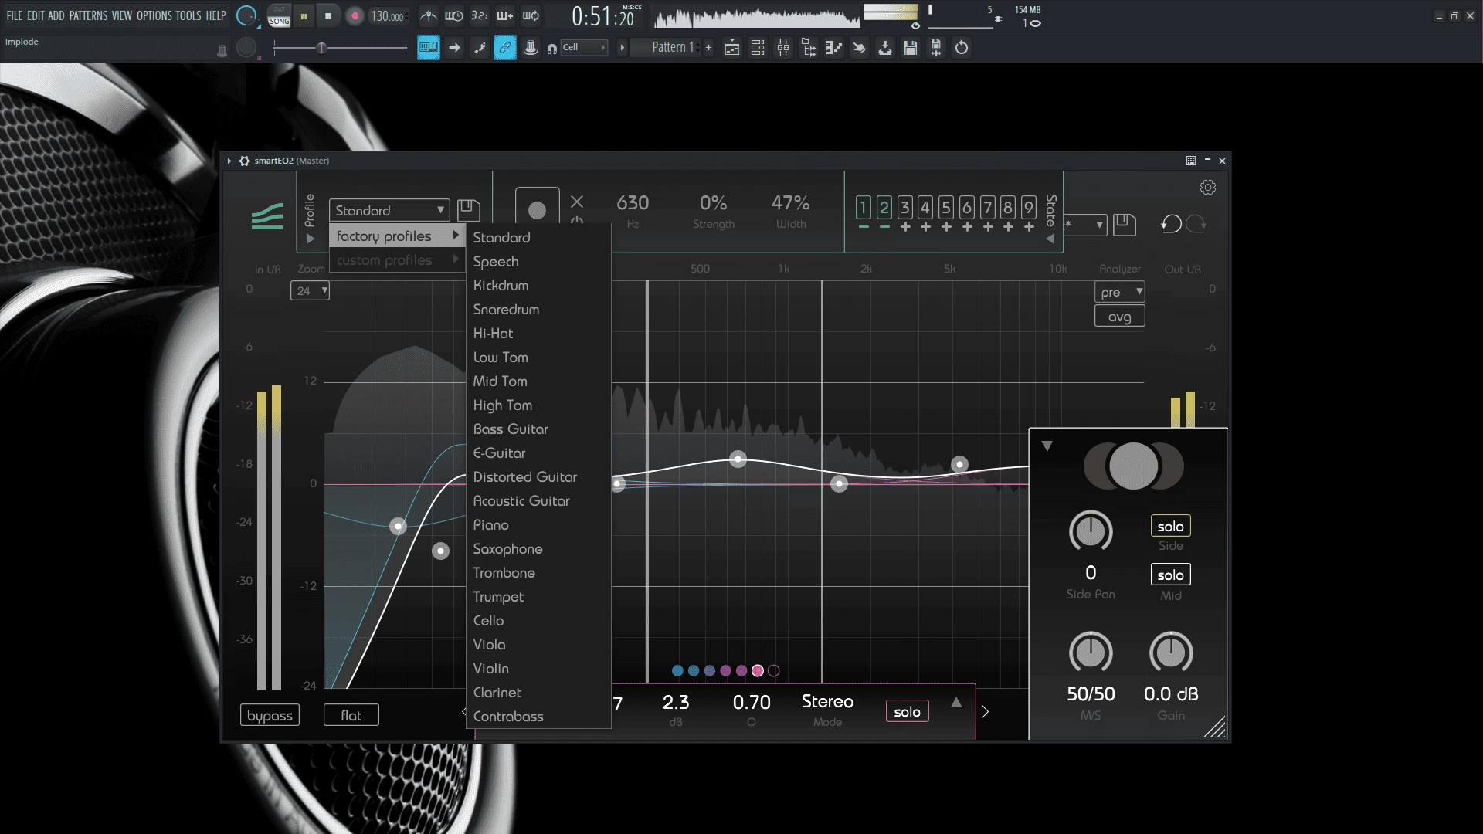Expand the Profile panel arrow
This screenshot has width=1483, height=834.
pyautogui.click(x=311, y=239)
